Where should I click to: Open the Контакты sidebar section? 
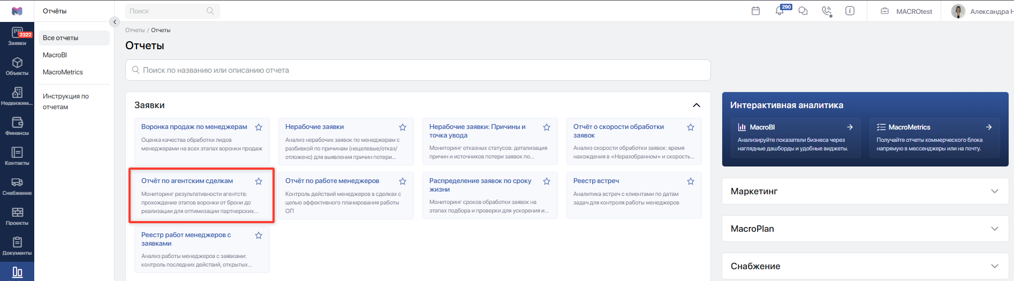point(17,156)
